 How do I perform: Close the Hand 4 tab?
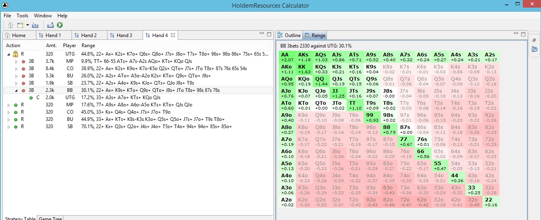pyautogui.click(x=173, y=35)
